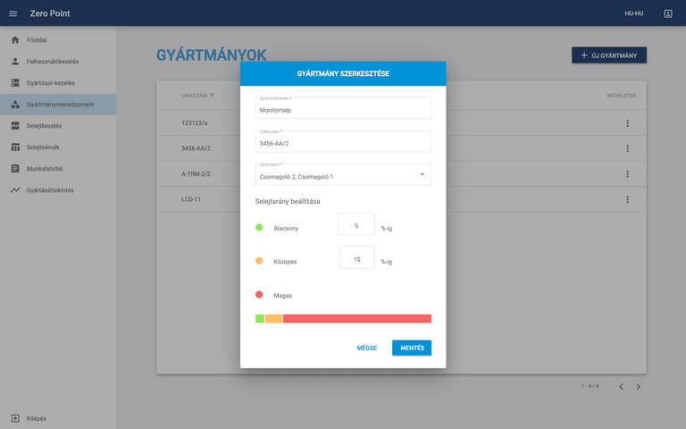Go to previous page with left chevron
The image size is (686, 429).
(621, 387)
